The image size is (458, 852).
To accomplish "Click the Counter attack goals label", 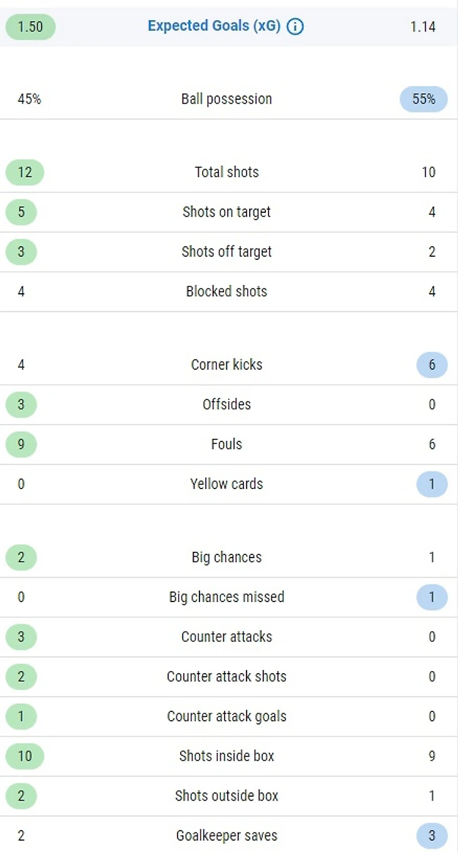I will tap(226, 716).
